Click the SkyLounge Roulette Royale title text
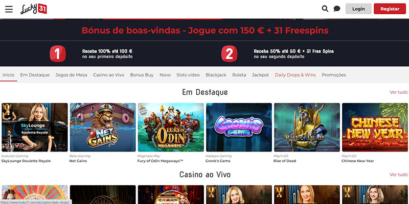Viewport: 409px width, 204px height. coord(26,161)
